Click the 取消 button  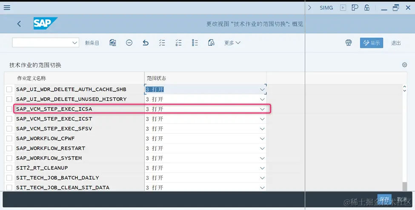click(x=402, y=199)
